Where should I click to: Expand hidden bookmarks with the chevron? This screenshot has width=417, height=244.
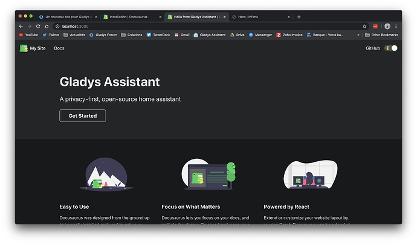[x=358, y=35]
